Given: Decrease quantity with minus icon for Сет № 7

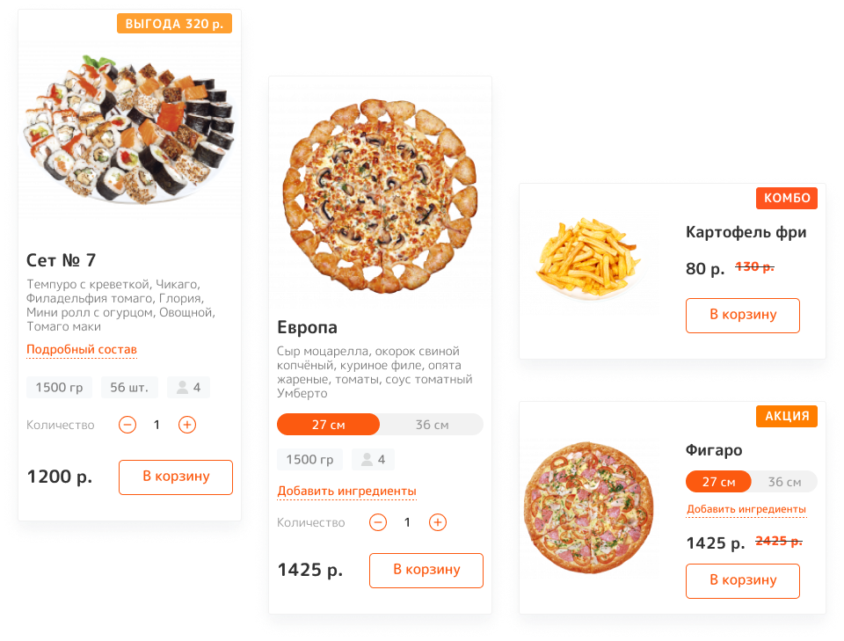Looking at the screenshot, I should tap(127, 425).
